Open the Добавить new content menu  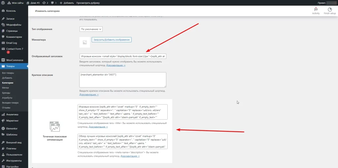pyautogui.click(x=67, y=3)
